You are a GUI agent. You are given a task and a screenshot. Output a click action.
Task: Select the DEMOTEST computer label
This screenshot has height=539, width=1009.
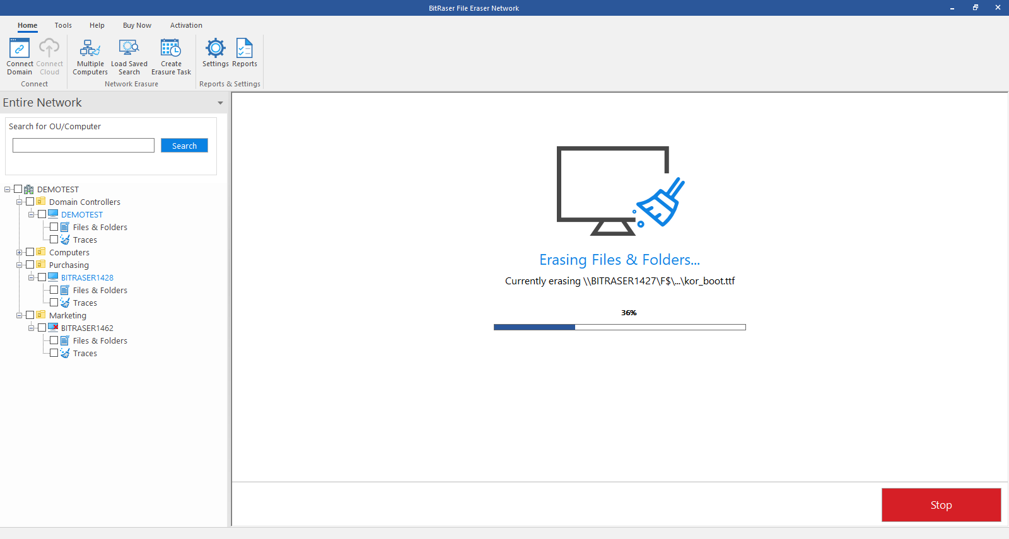[x=82, y=214]
